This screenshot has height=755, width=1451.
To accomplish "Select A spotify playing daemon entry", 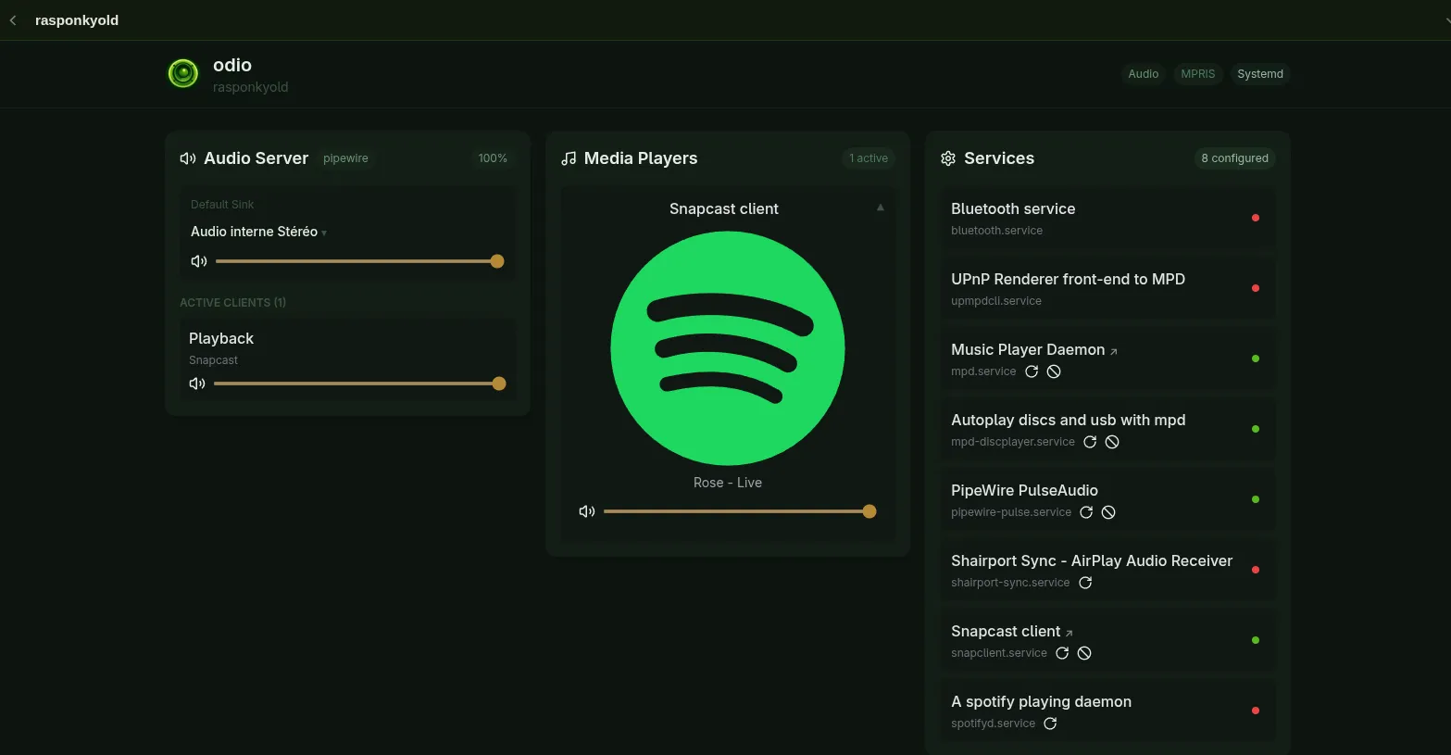I will pyautogui.click(x=1108, y=711).
